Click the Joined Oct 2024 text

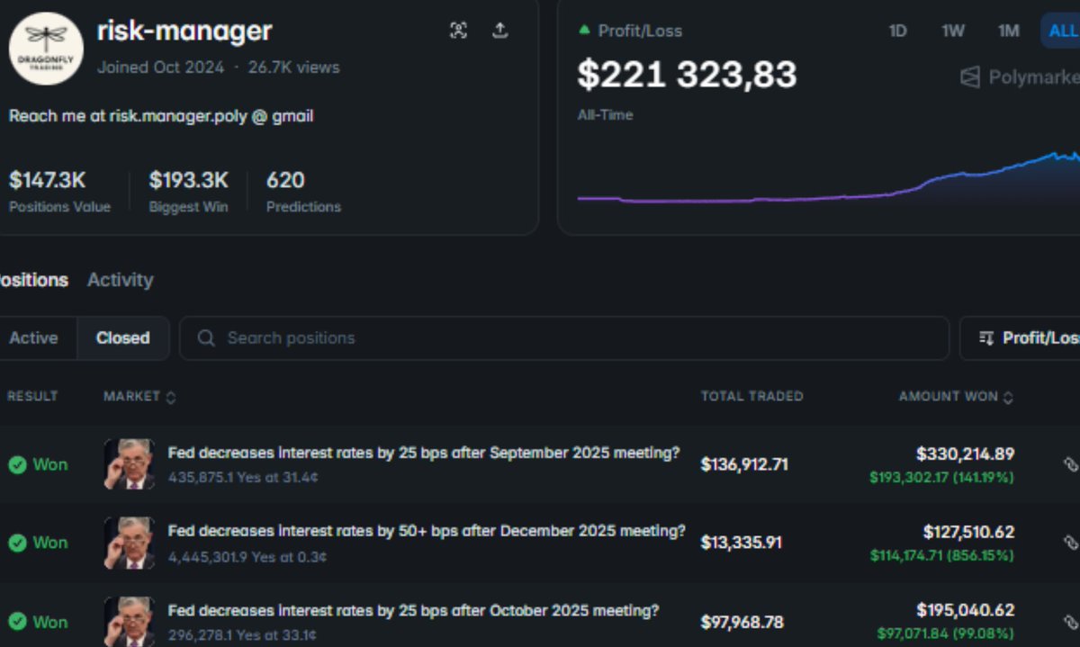click(160, 67)
